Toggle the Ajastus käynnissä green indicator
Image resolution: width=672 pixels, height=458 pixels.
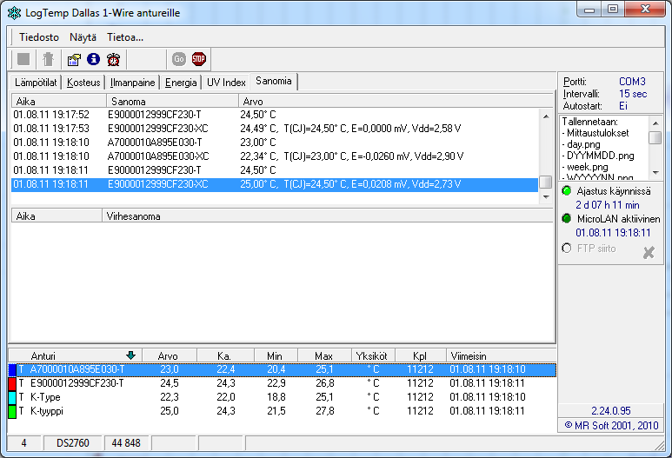pyautogui.click(x=567, y=191)
